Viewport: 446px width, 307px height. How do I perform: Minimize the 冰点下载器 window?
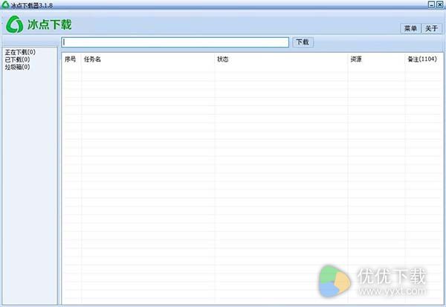click(x=431, y=4)
